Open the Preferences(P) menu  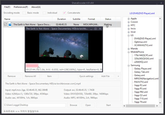[x=21, y=7]
